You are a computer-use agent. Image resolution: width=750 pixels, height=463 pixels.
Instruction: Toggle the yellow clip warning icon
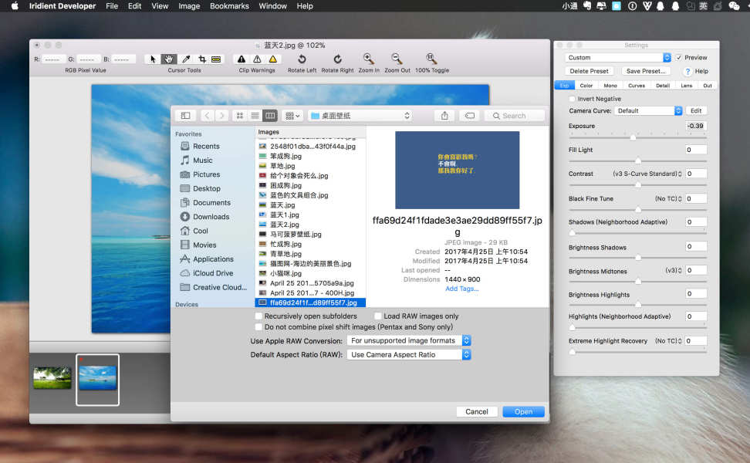(x=273, y=59)
